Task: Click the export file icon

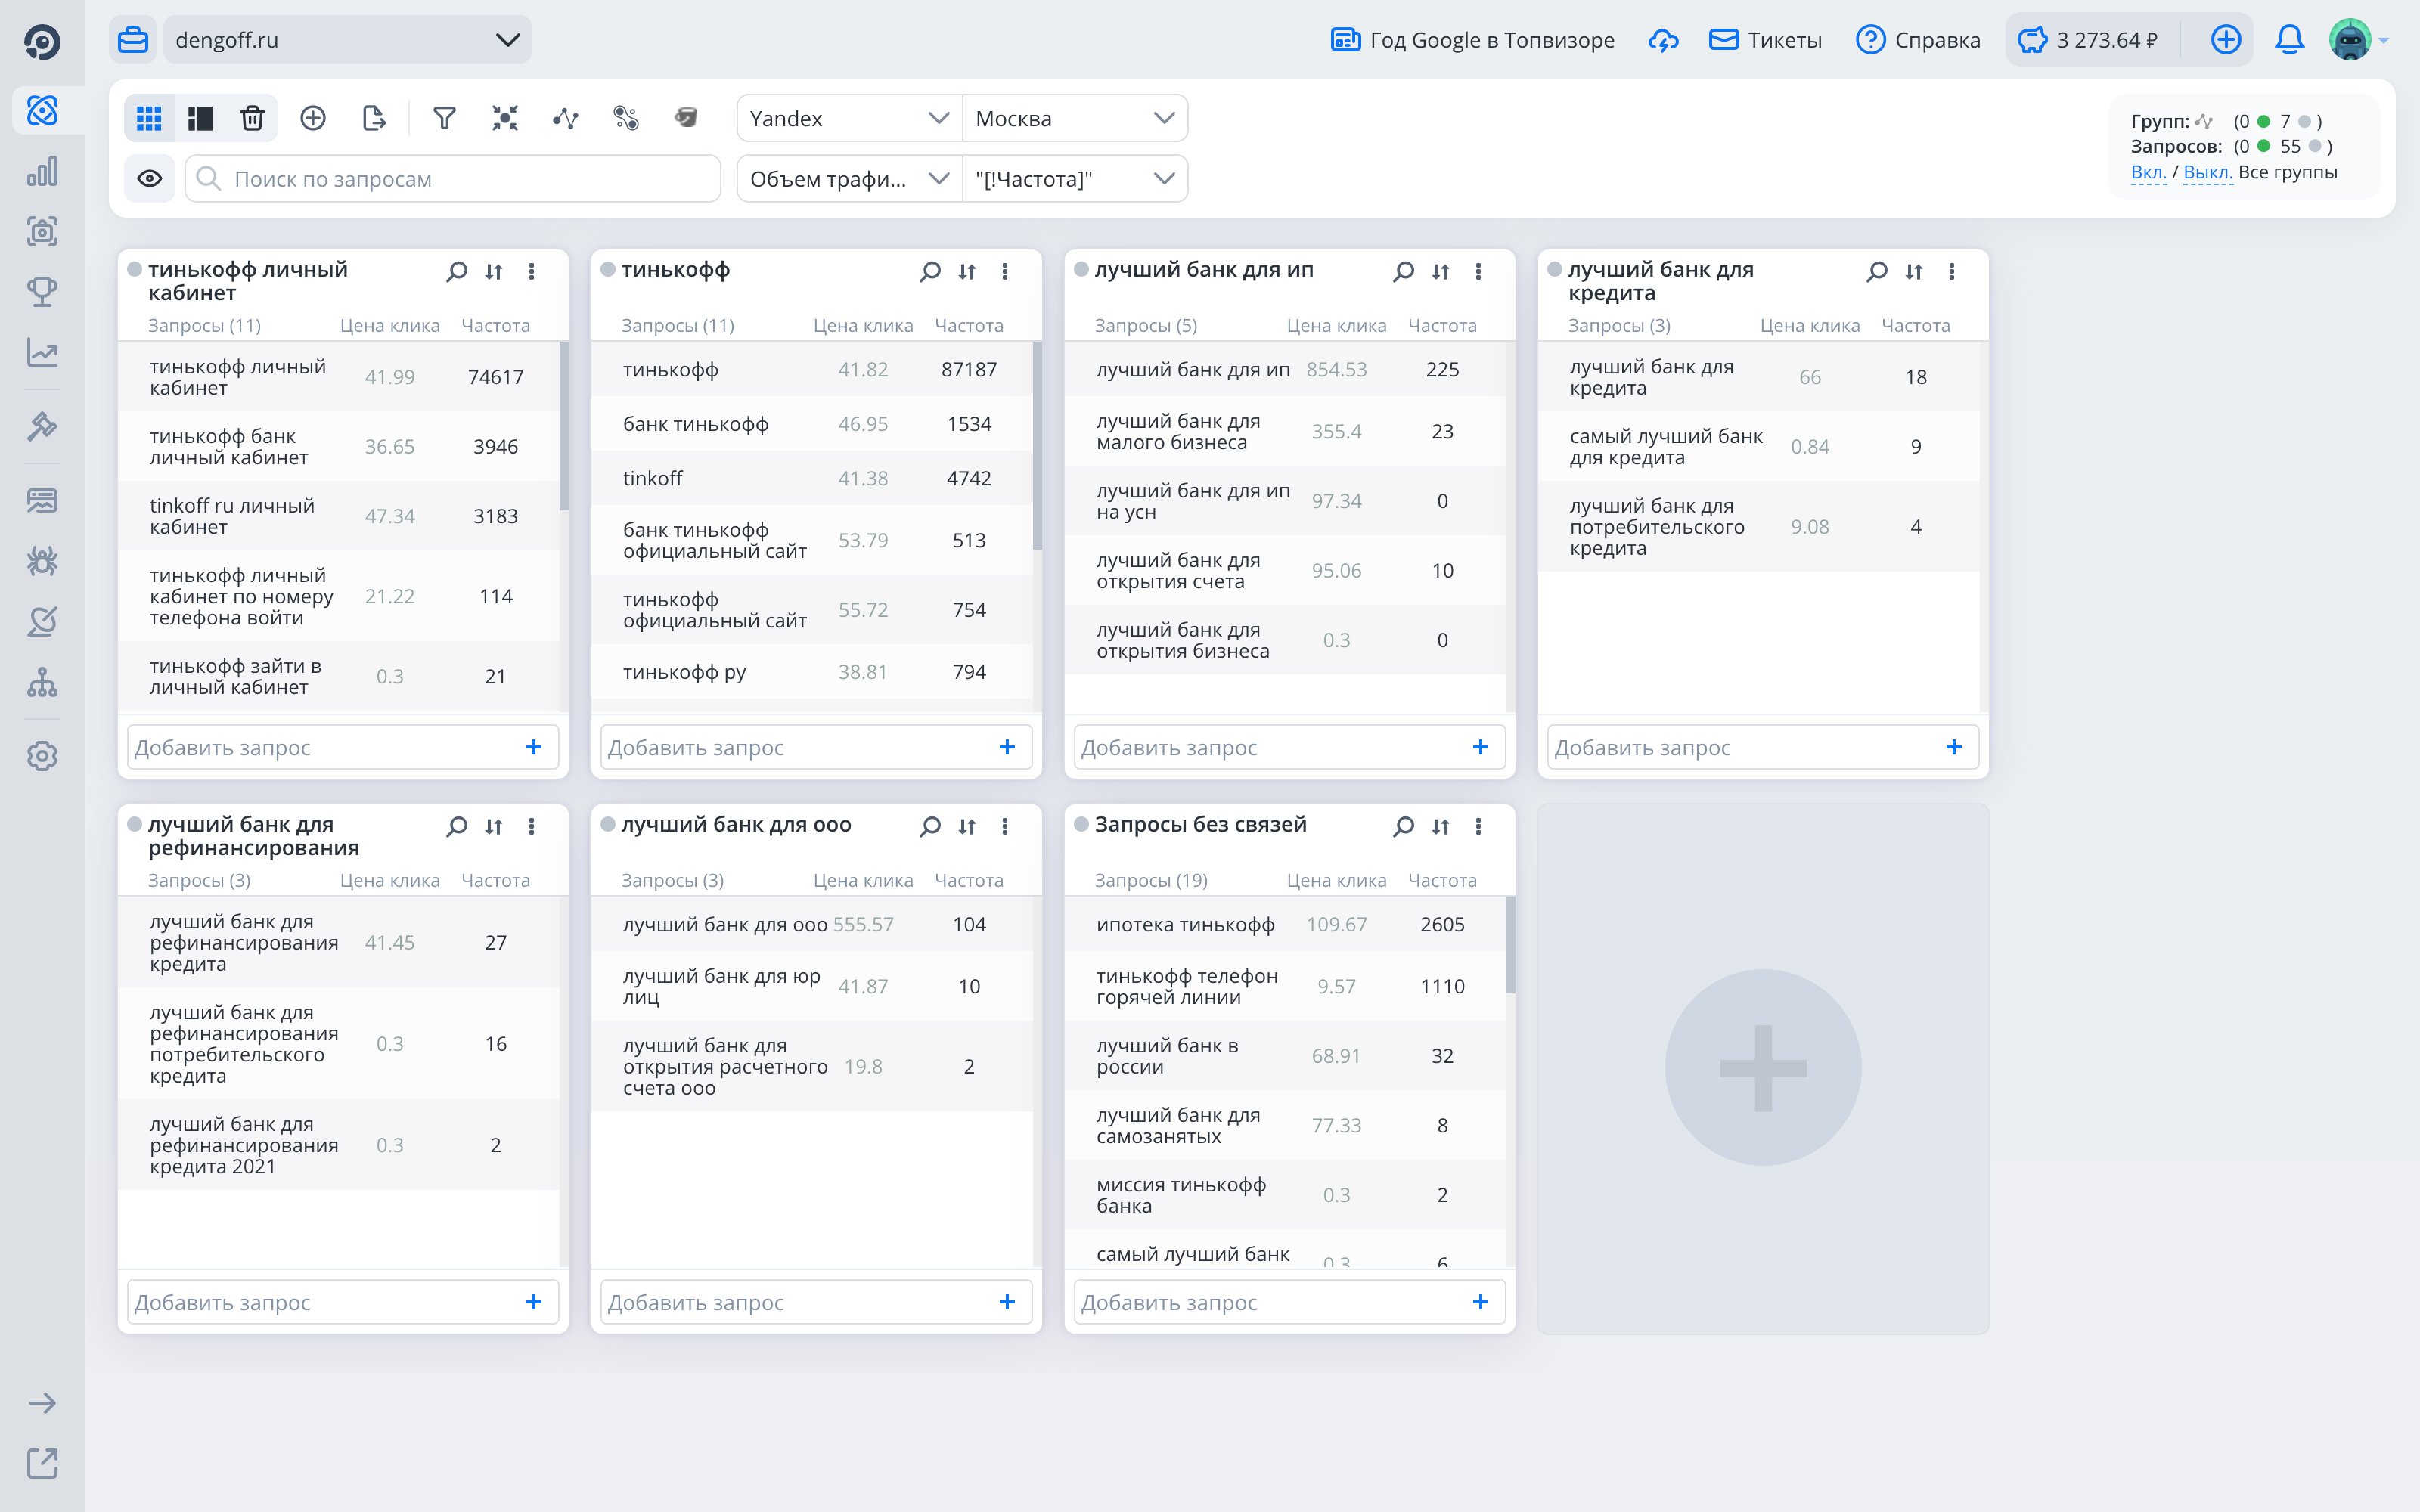Action: pos(373,118)
